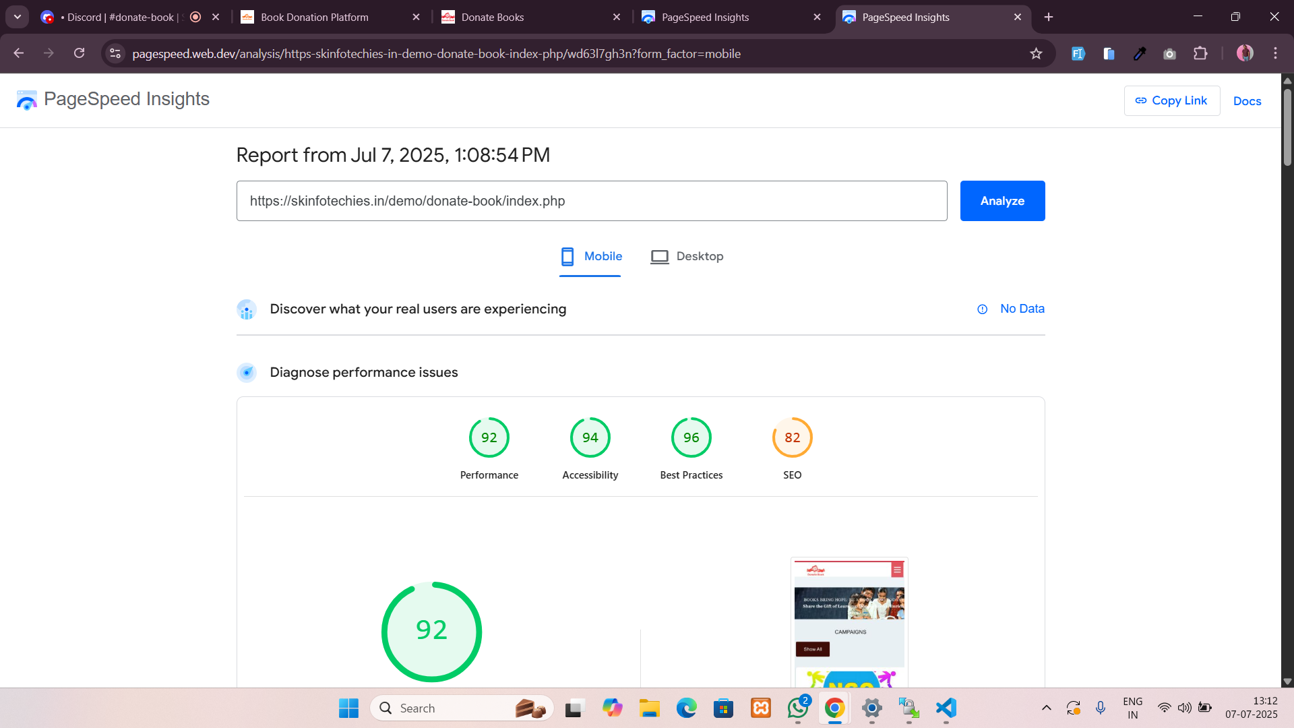Expand the tab search dropdown arrow
The height and width of the screenshot is (728, 1294).
click(x=18, y=17)
